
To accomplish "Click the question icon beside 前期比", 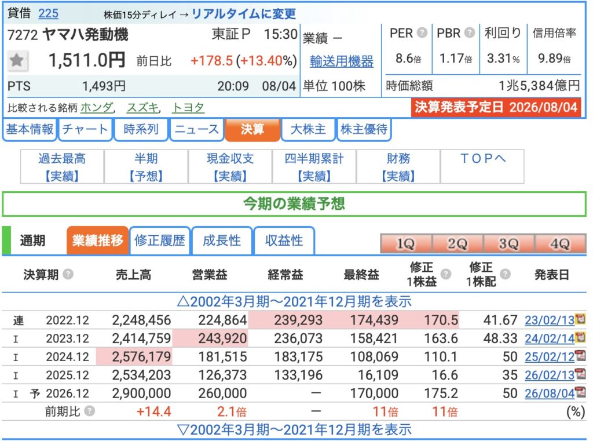I will click(x=89, y=411).
